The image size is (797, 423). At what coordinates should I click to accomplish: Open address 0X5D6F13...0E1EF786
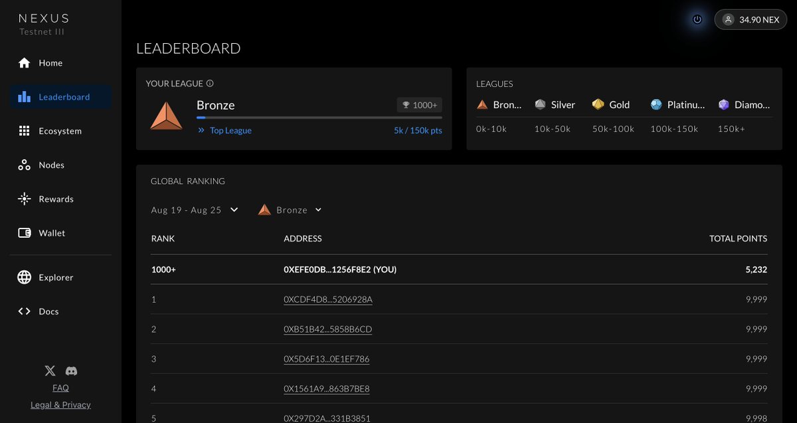click(327, 359)
